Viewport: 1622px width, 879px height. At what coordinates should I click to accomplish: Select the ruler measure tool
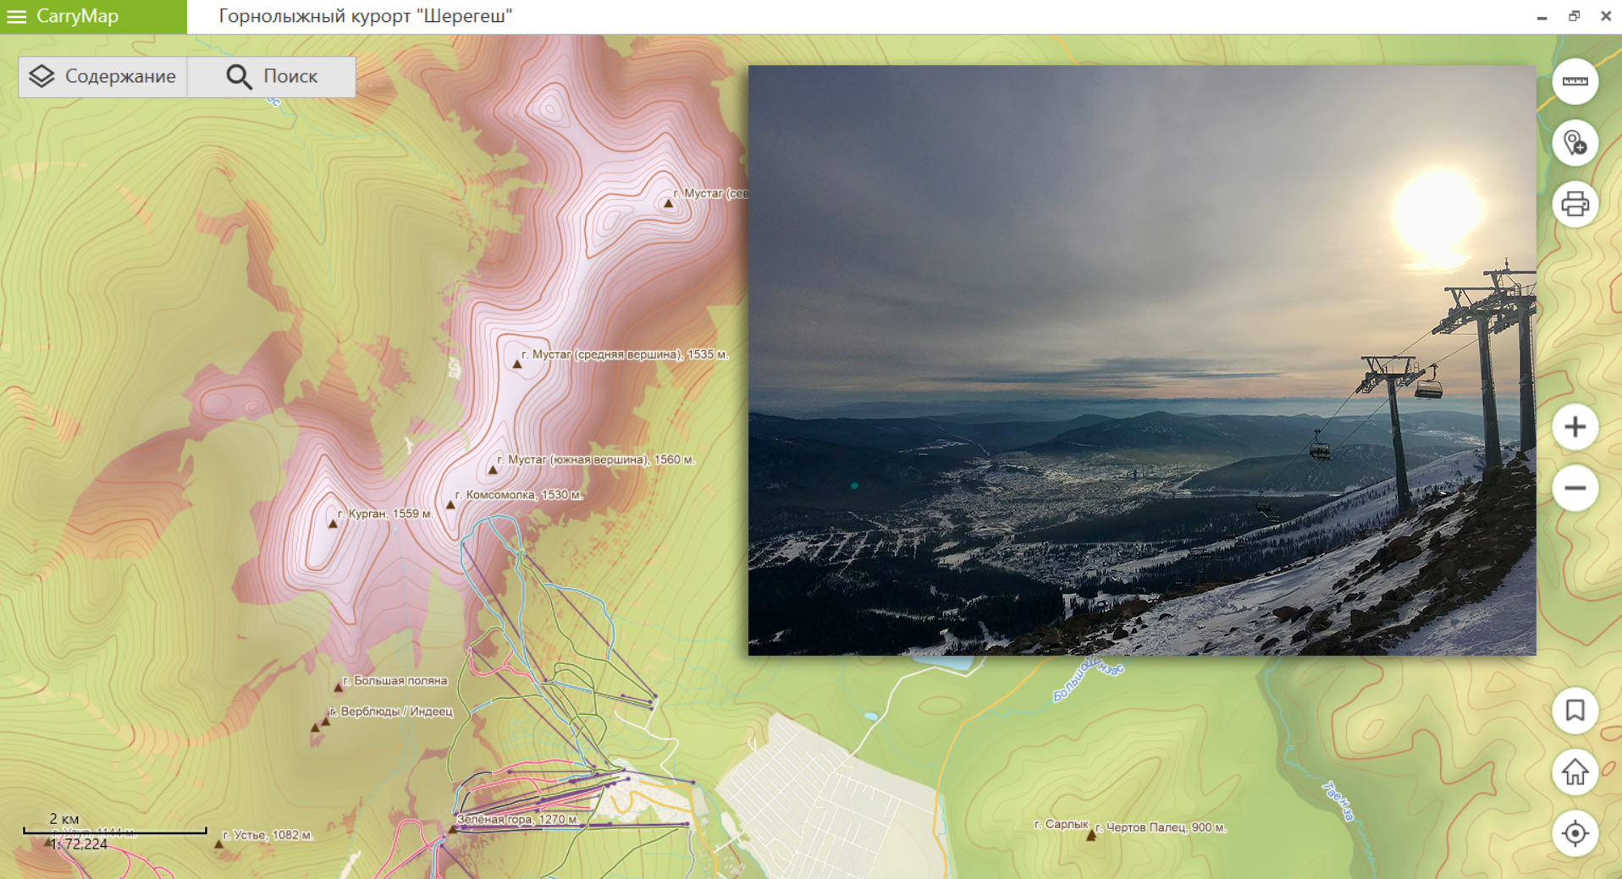(x=1575, y=81)
